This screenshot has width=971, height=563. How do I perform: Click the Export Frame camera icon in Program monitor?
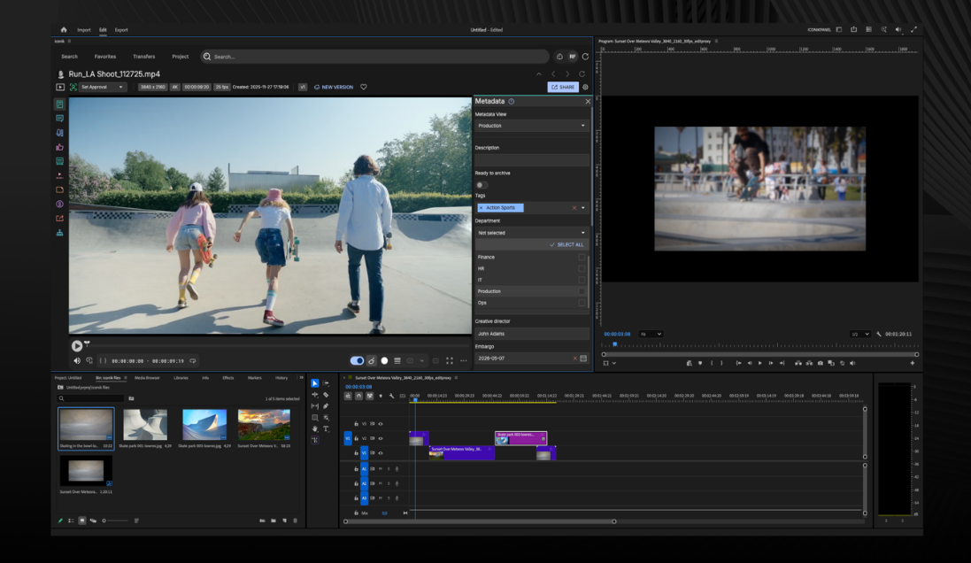[821, 363]
